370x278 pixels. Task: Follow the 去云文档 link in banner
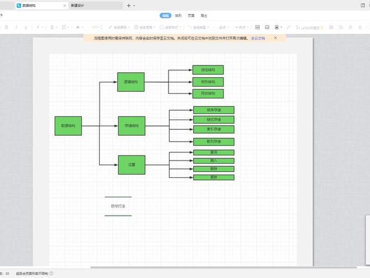click(x=258, y=38)
